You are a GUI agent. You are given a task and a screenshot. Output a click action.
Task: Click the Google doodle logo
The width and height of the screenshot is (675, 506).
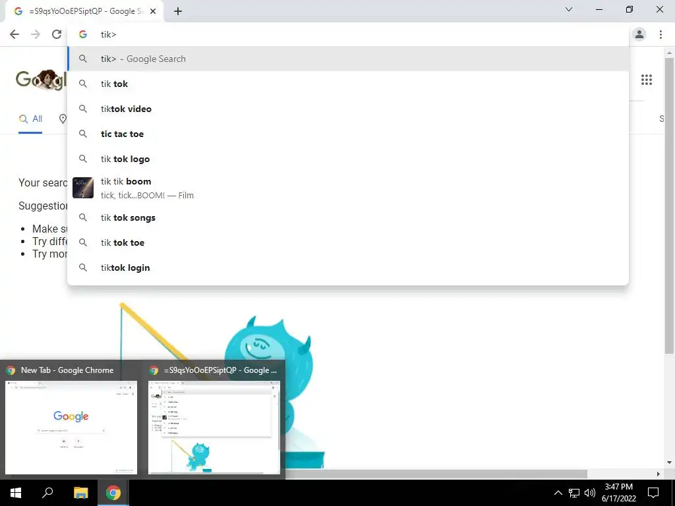[42, 80]
